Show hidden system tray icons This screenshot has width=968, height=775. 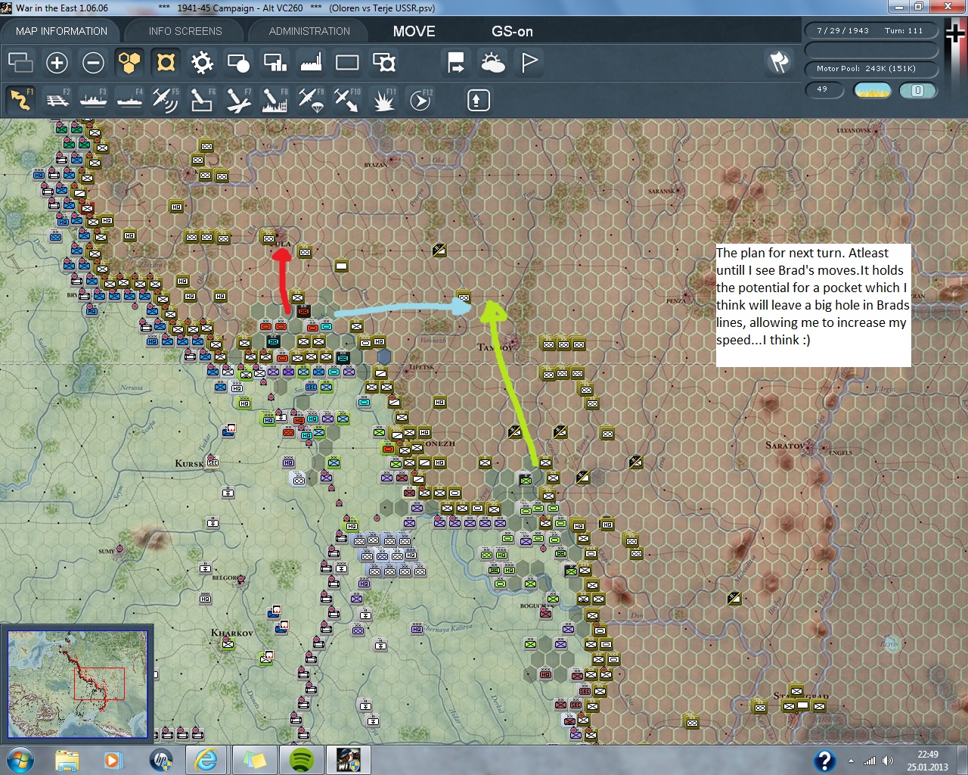(852, 761)
